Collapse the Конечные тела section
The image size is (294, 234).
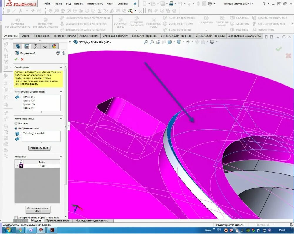point(61,118)
